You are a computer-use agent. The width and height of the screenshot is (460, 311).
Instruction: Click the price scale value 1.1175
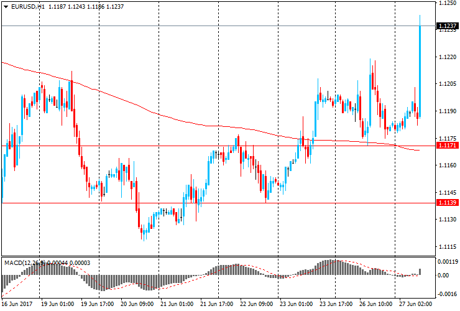[448, 138]
